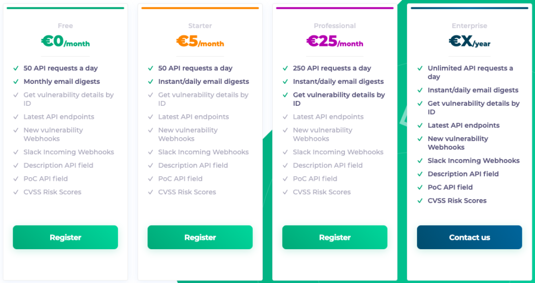The image size is (535, 283).
Task: Click the green checkmark next to 250 API requests
Action: [x=285, y=68]
